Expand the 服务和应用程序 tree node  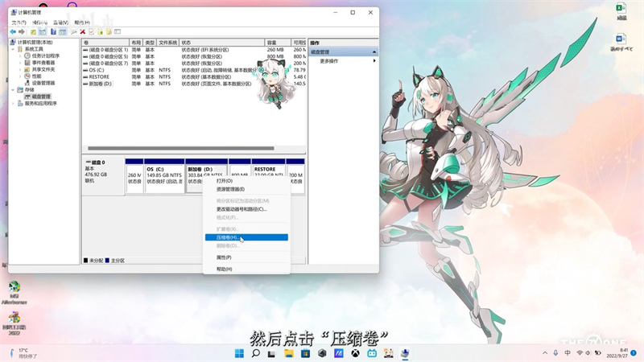click(13, 104)
